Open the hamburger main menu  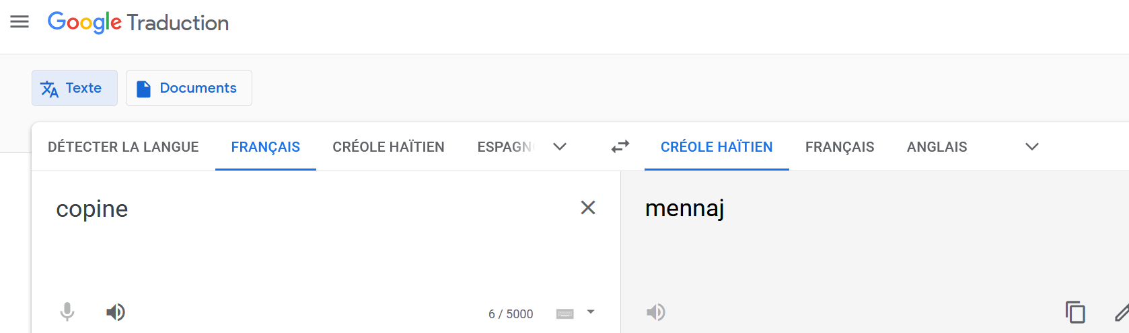tap(20, 22)
